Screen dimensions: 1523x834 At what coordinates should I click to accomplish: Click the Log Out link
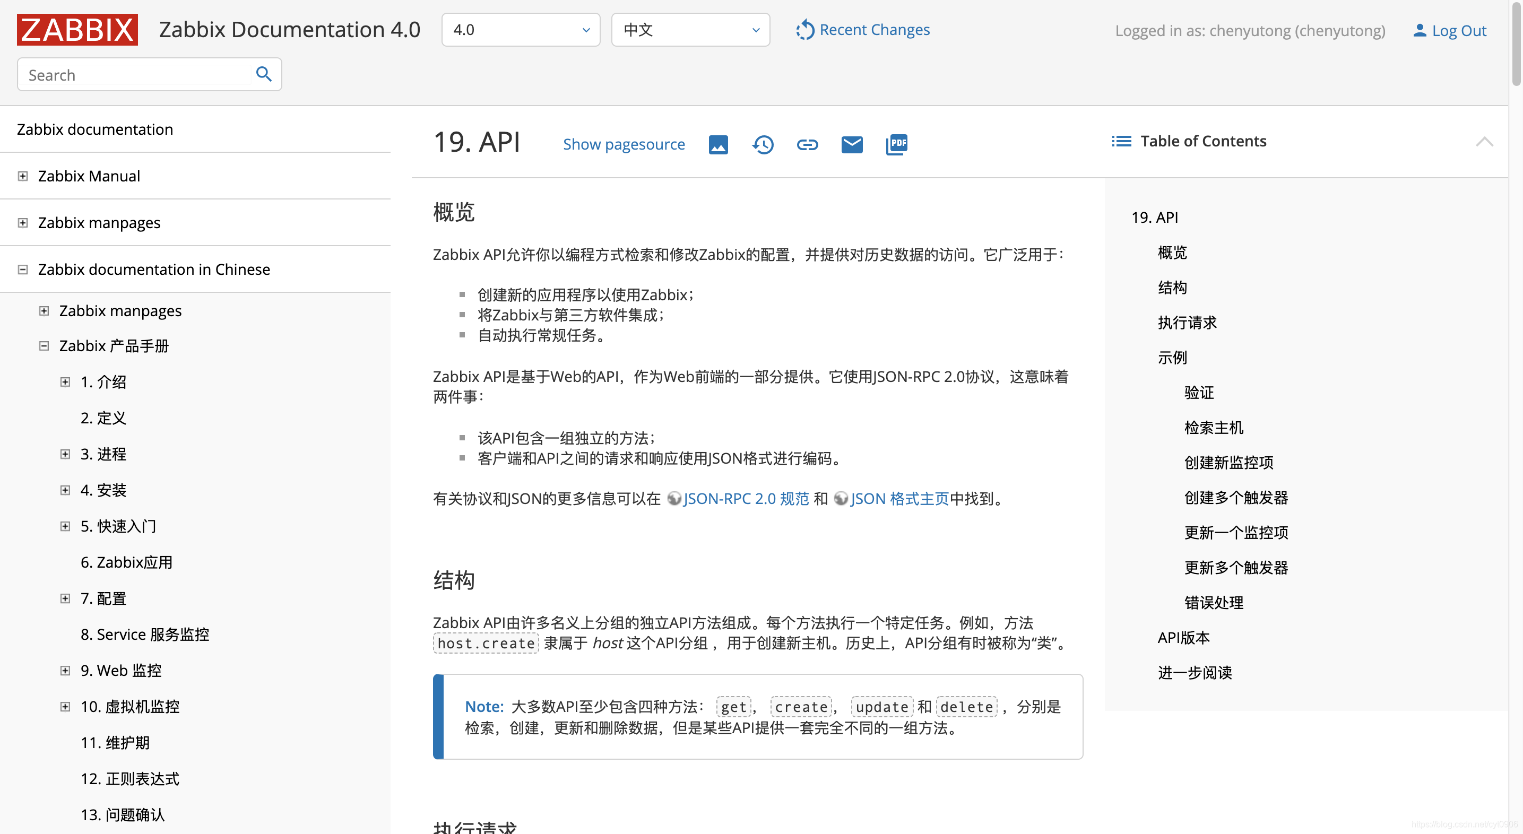(1459, 31)
